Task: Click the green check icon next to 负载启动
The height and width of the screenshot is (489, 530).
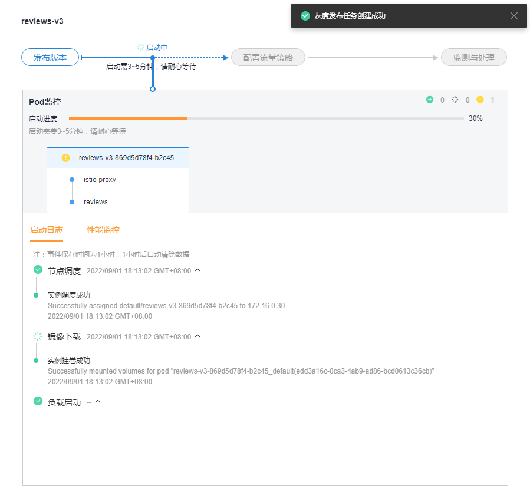Action: click(x=38, y=401)
